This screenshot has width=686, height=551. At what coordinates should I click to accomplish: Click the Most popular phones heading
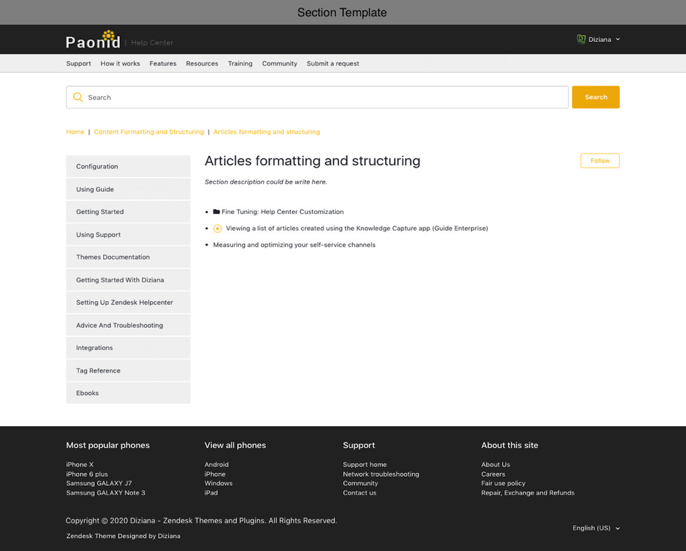click(108, 446)
